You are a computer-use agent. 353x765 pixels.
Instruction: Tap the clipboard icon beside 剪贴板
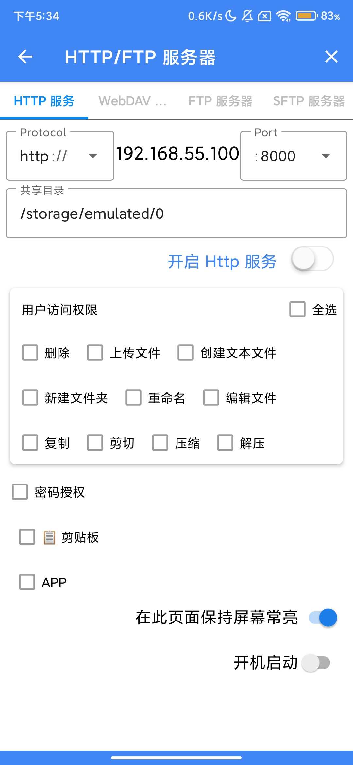[x=49, y=537]
